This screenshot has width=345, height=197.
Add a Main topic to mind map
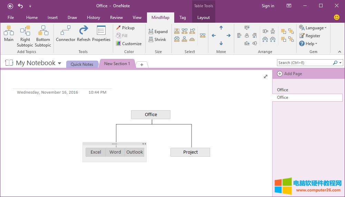coord(9,34)
